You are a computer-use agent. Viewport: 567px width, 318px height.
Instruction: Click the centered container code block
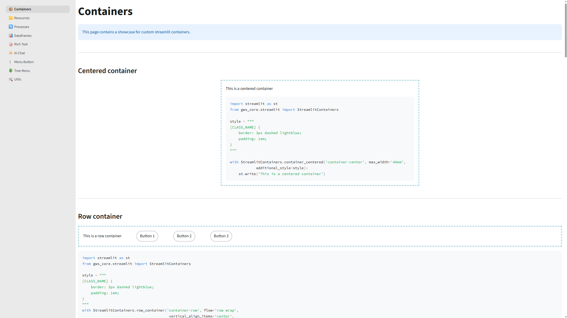(x=320, y=139)
